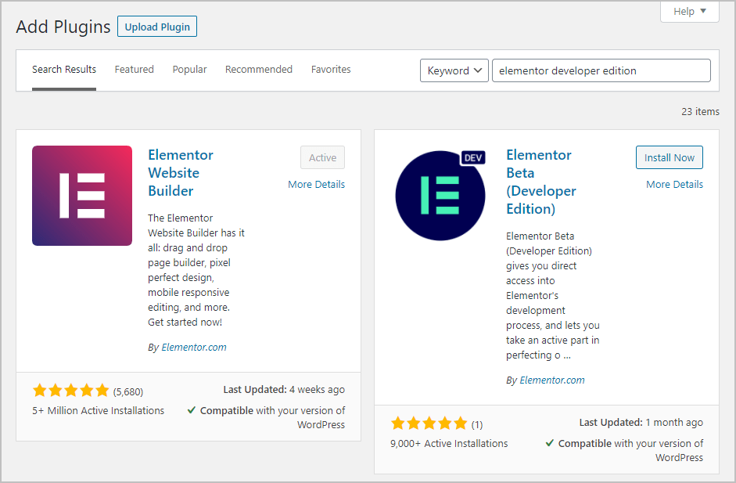Image resolution: width=736 pixels, height=483 pixels.
Task: Click the Upload Plugin button
Action: click(x=156, y=26)
